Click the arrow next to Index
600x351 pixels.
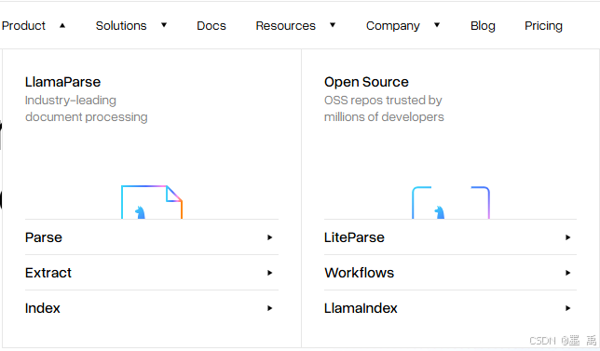pos(270,308)
